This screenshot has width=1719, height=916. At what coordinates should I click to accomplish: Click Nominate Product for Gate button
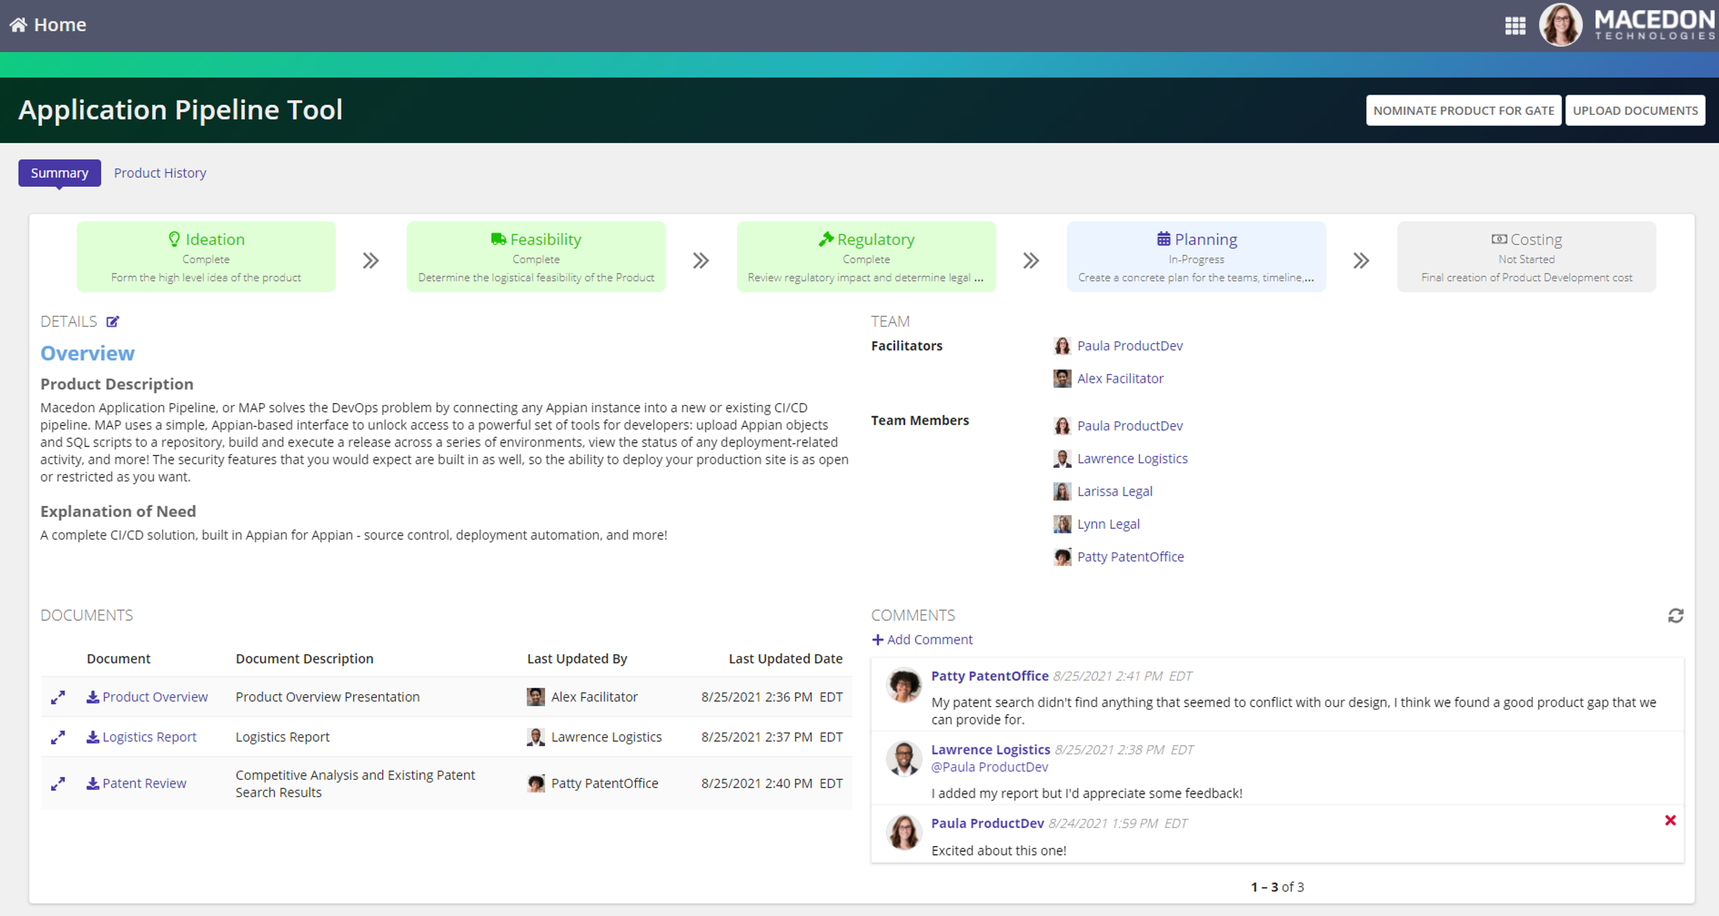point(1463,111)
